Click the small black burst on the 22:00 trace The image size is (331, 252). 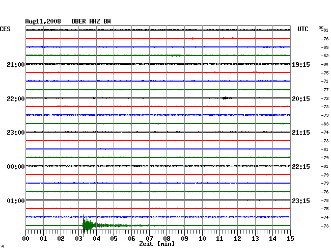[227, 98]
